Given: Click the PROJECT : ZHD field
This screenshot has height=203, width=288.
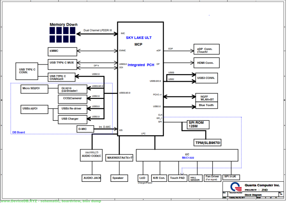Looking at the screenshot, I should [256, 190].
